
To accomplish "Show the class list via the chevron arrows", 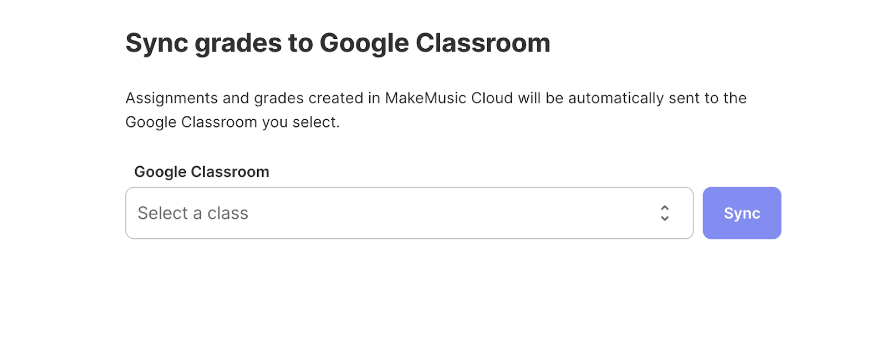I will click(665, 213).
